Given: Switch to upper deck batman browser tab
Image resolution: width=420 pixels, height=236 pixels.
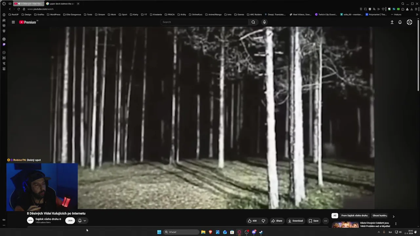Looking at the screenshot, I should [60, 4].
